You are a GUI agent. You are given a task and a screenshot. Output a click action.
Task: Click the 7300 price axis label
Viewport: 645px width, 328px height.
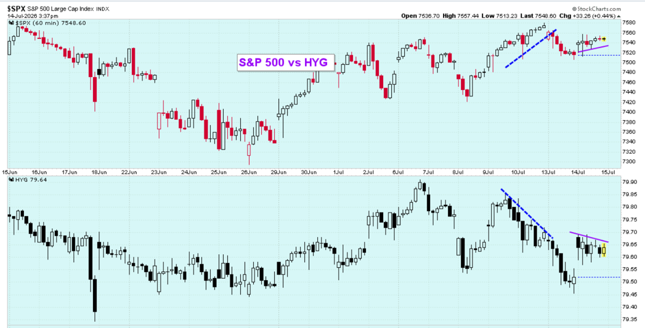(x=628, y=161)
